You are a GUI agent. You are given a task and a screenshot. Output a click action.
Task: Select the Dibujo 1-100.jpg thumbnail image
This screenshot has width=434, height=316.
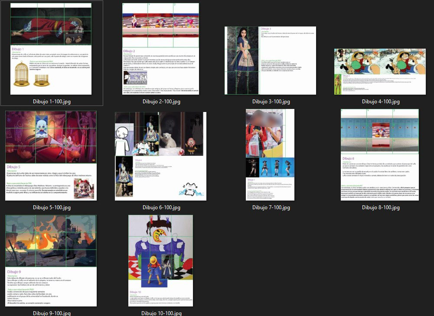(x=51, y=49)
